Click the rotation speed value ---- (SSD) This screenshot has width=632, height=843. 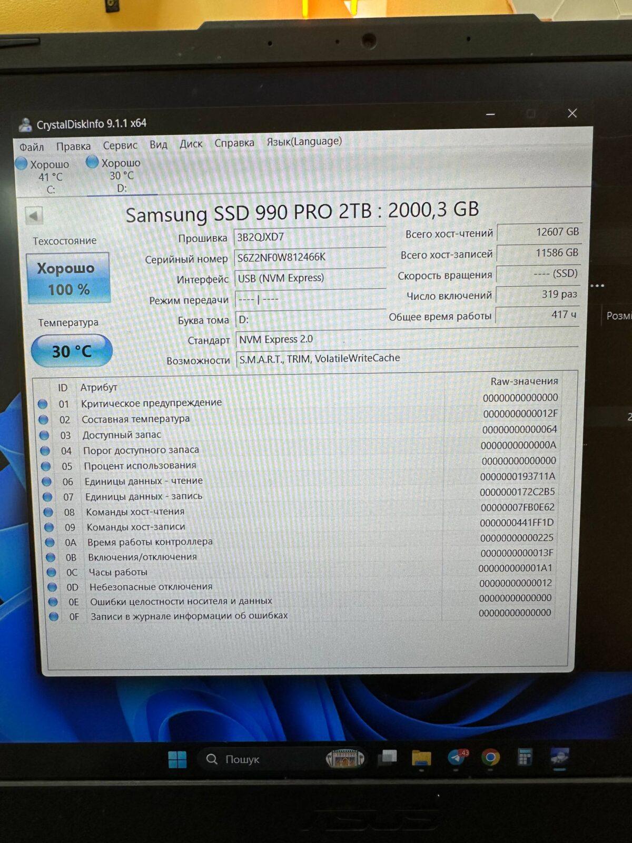click(x=538, y=273)
